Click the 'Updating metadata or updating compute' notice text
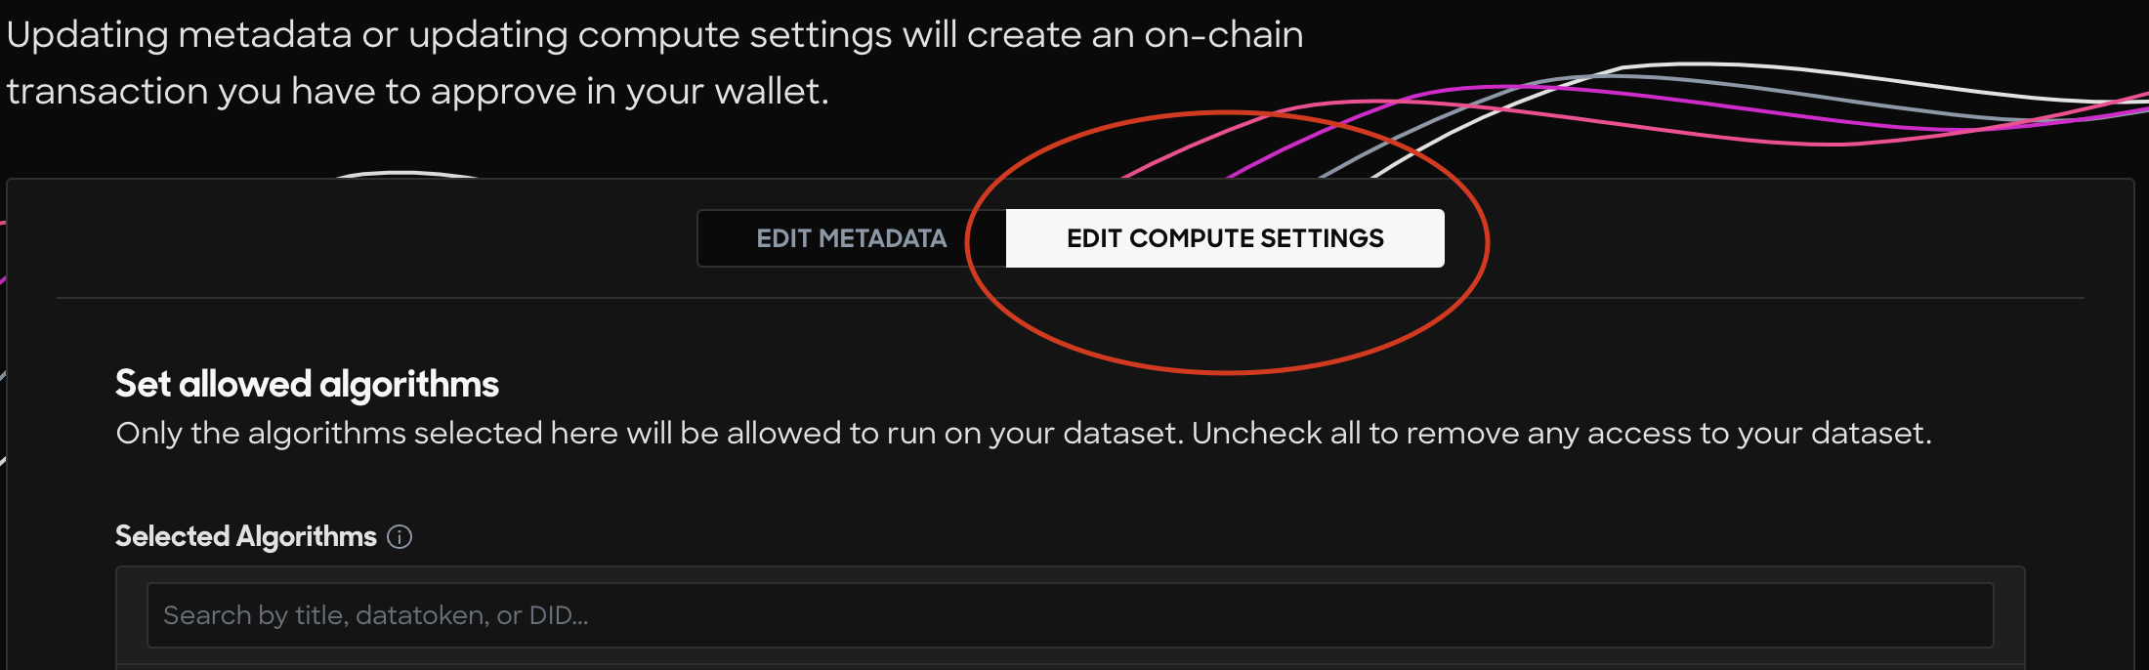2149x670 pixels. pos(654,35)
